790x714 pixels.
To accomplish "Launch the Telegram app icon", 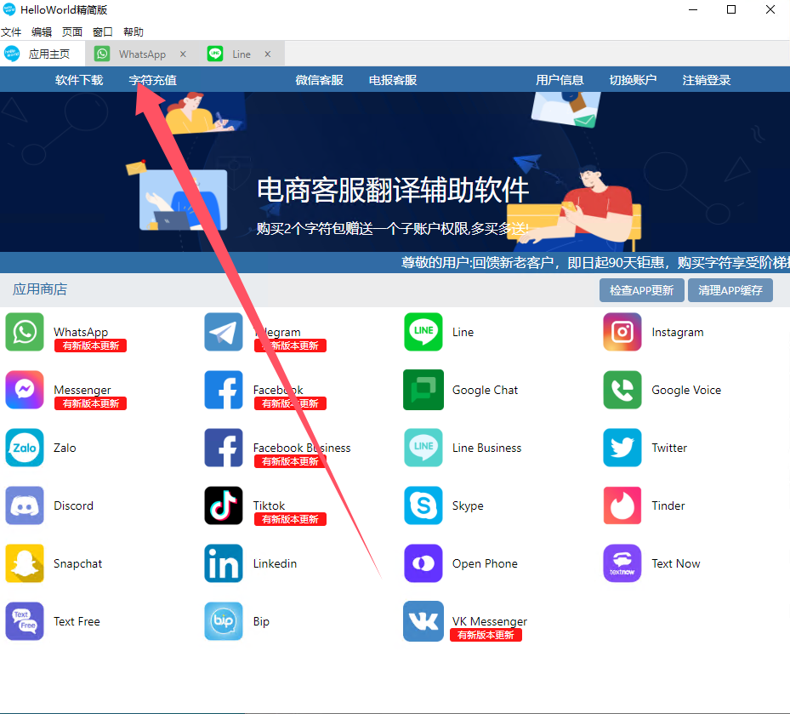I will pyautogui.click(x=224, y=332).
